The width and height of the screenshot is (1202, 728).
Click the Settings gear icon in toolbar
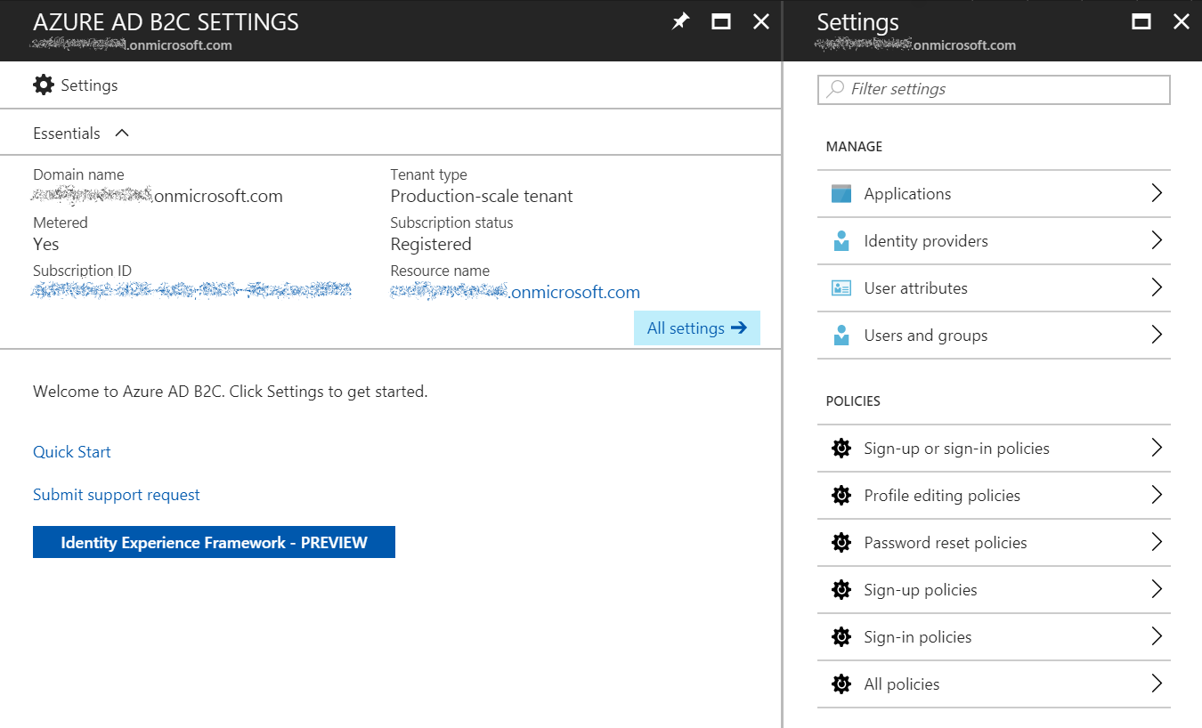point(44,85)
